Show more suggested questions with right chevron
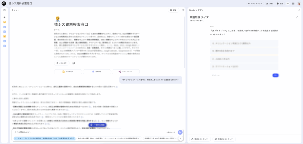This screenshot has width=303, height=144. click(180, 138)
